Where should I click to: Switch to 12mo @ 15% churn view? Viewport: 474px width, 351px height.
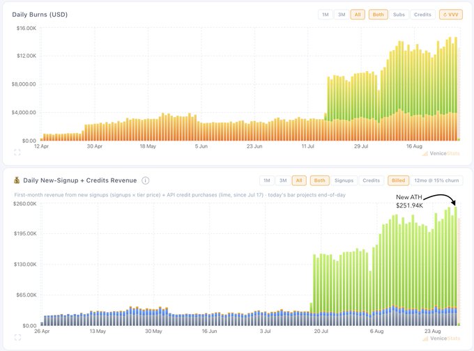(x=436, y=180)
